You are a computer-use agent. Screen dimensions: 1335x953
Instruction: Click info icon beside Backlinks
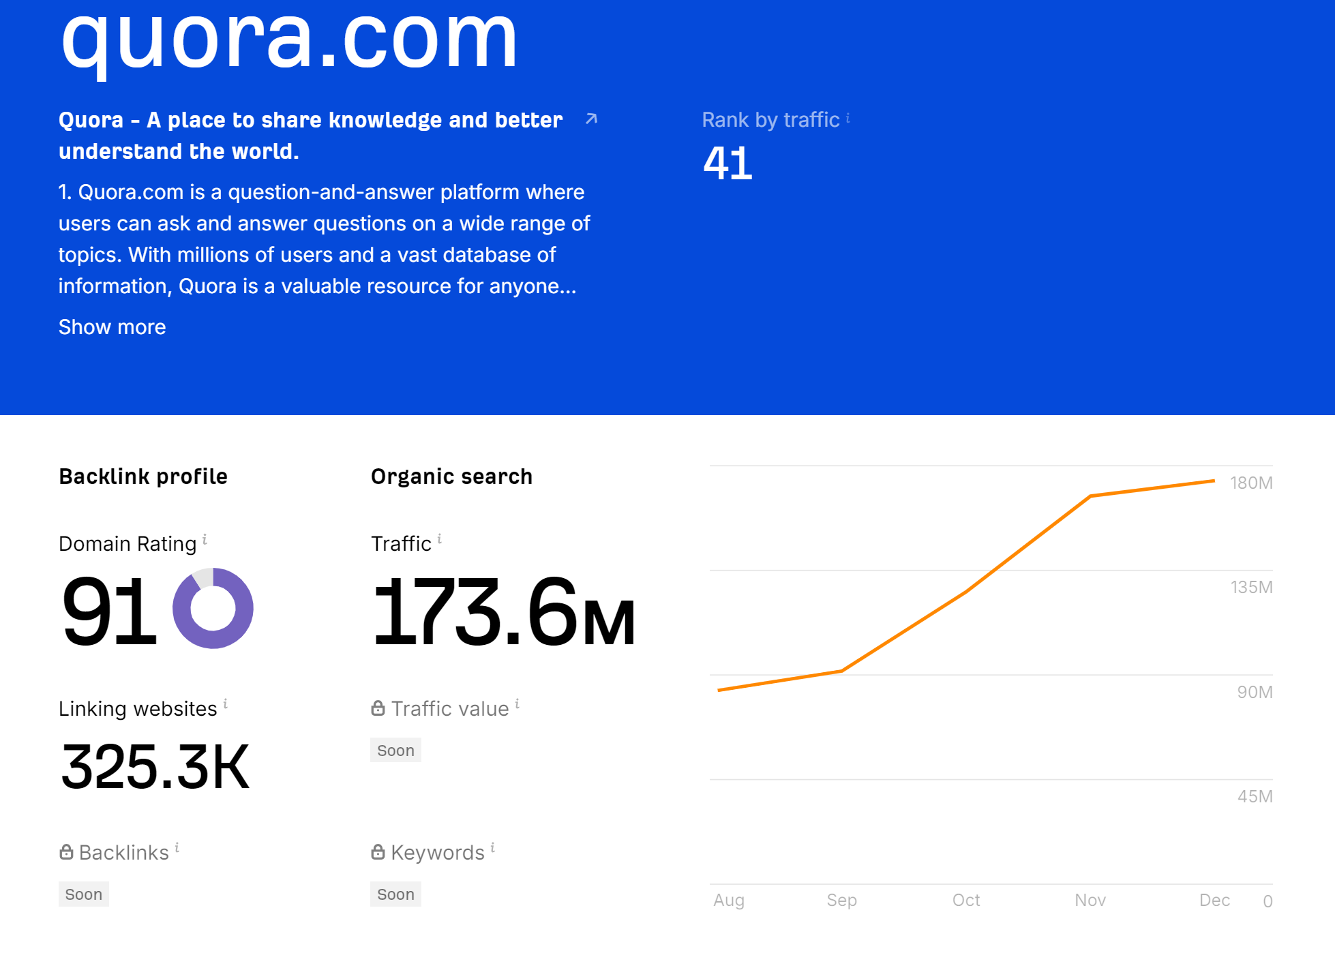[x=177, y=848]
